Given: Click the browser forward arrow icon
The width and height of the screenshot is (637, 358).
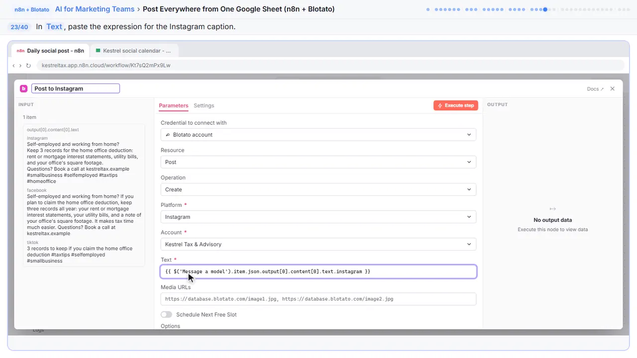Looking at the screenshot, I should coord(20,65).
